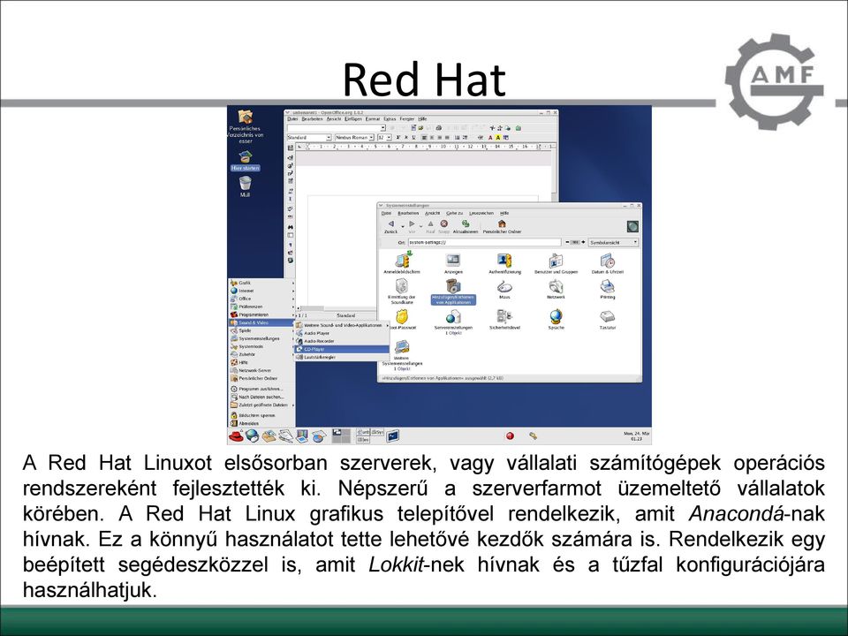Viewport: 848px width, 636px height.
Task: Open the Hier starten desktop icon
Action: (x=245, y=157)
